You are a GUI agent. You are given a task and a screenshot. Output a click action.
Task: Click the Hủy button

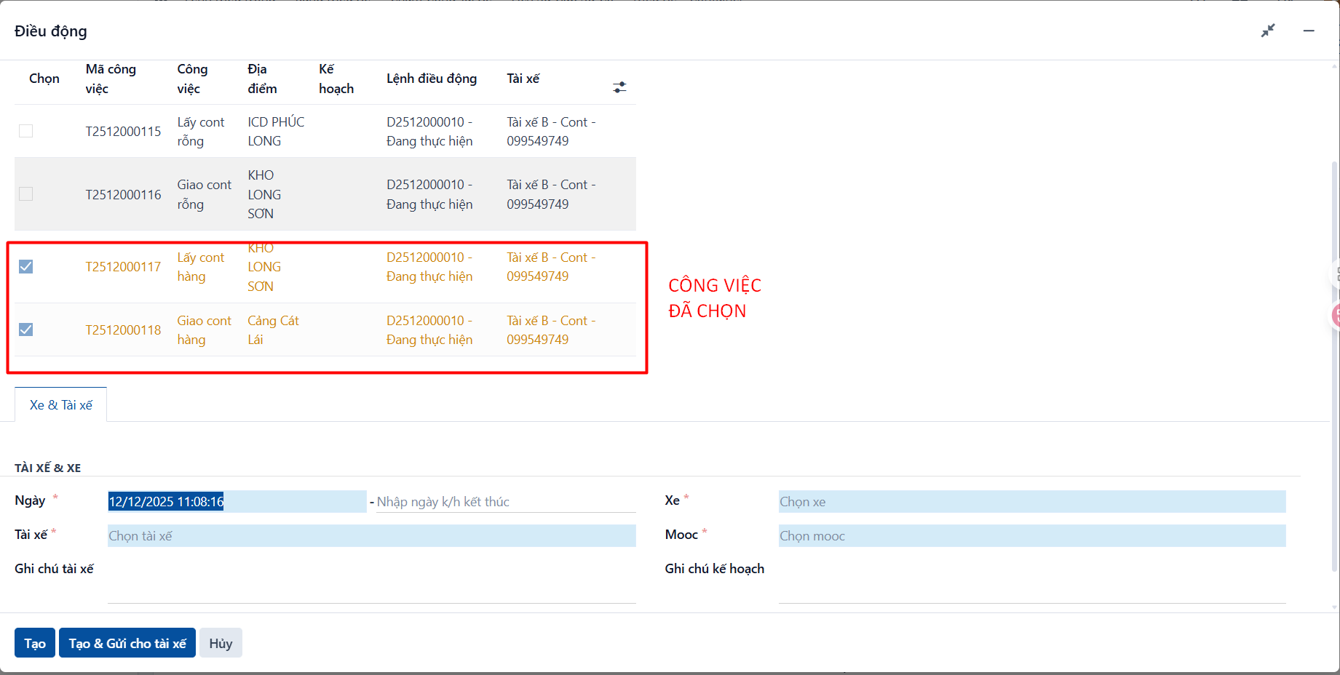pos(221,643)
